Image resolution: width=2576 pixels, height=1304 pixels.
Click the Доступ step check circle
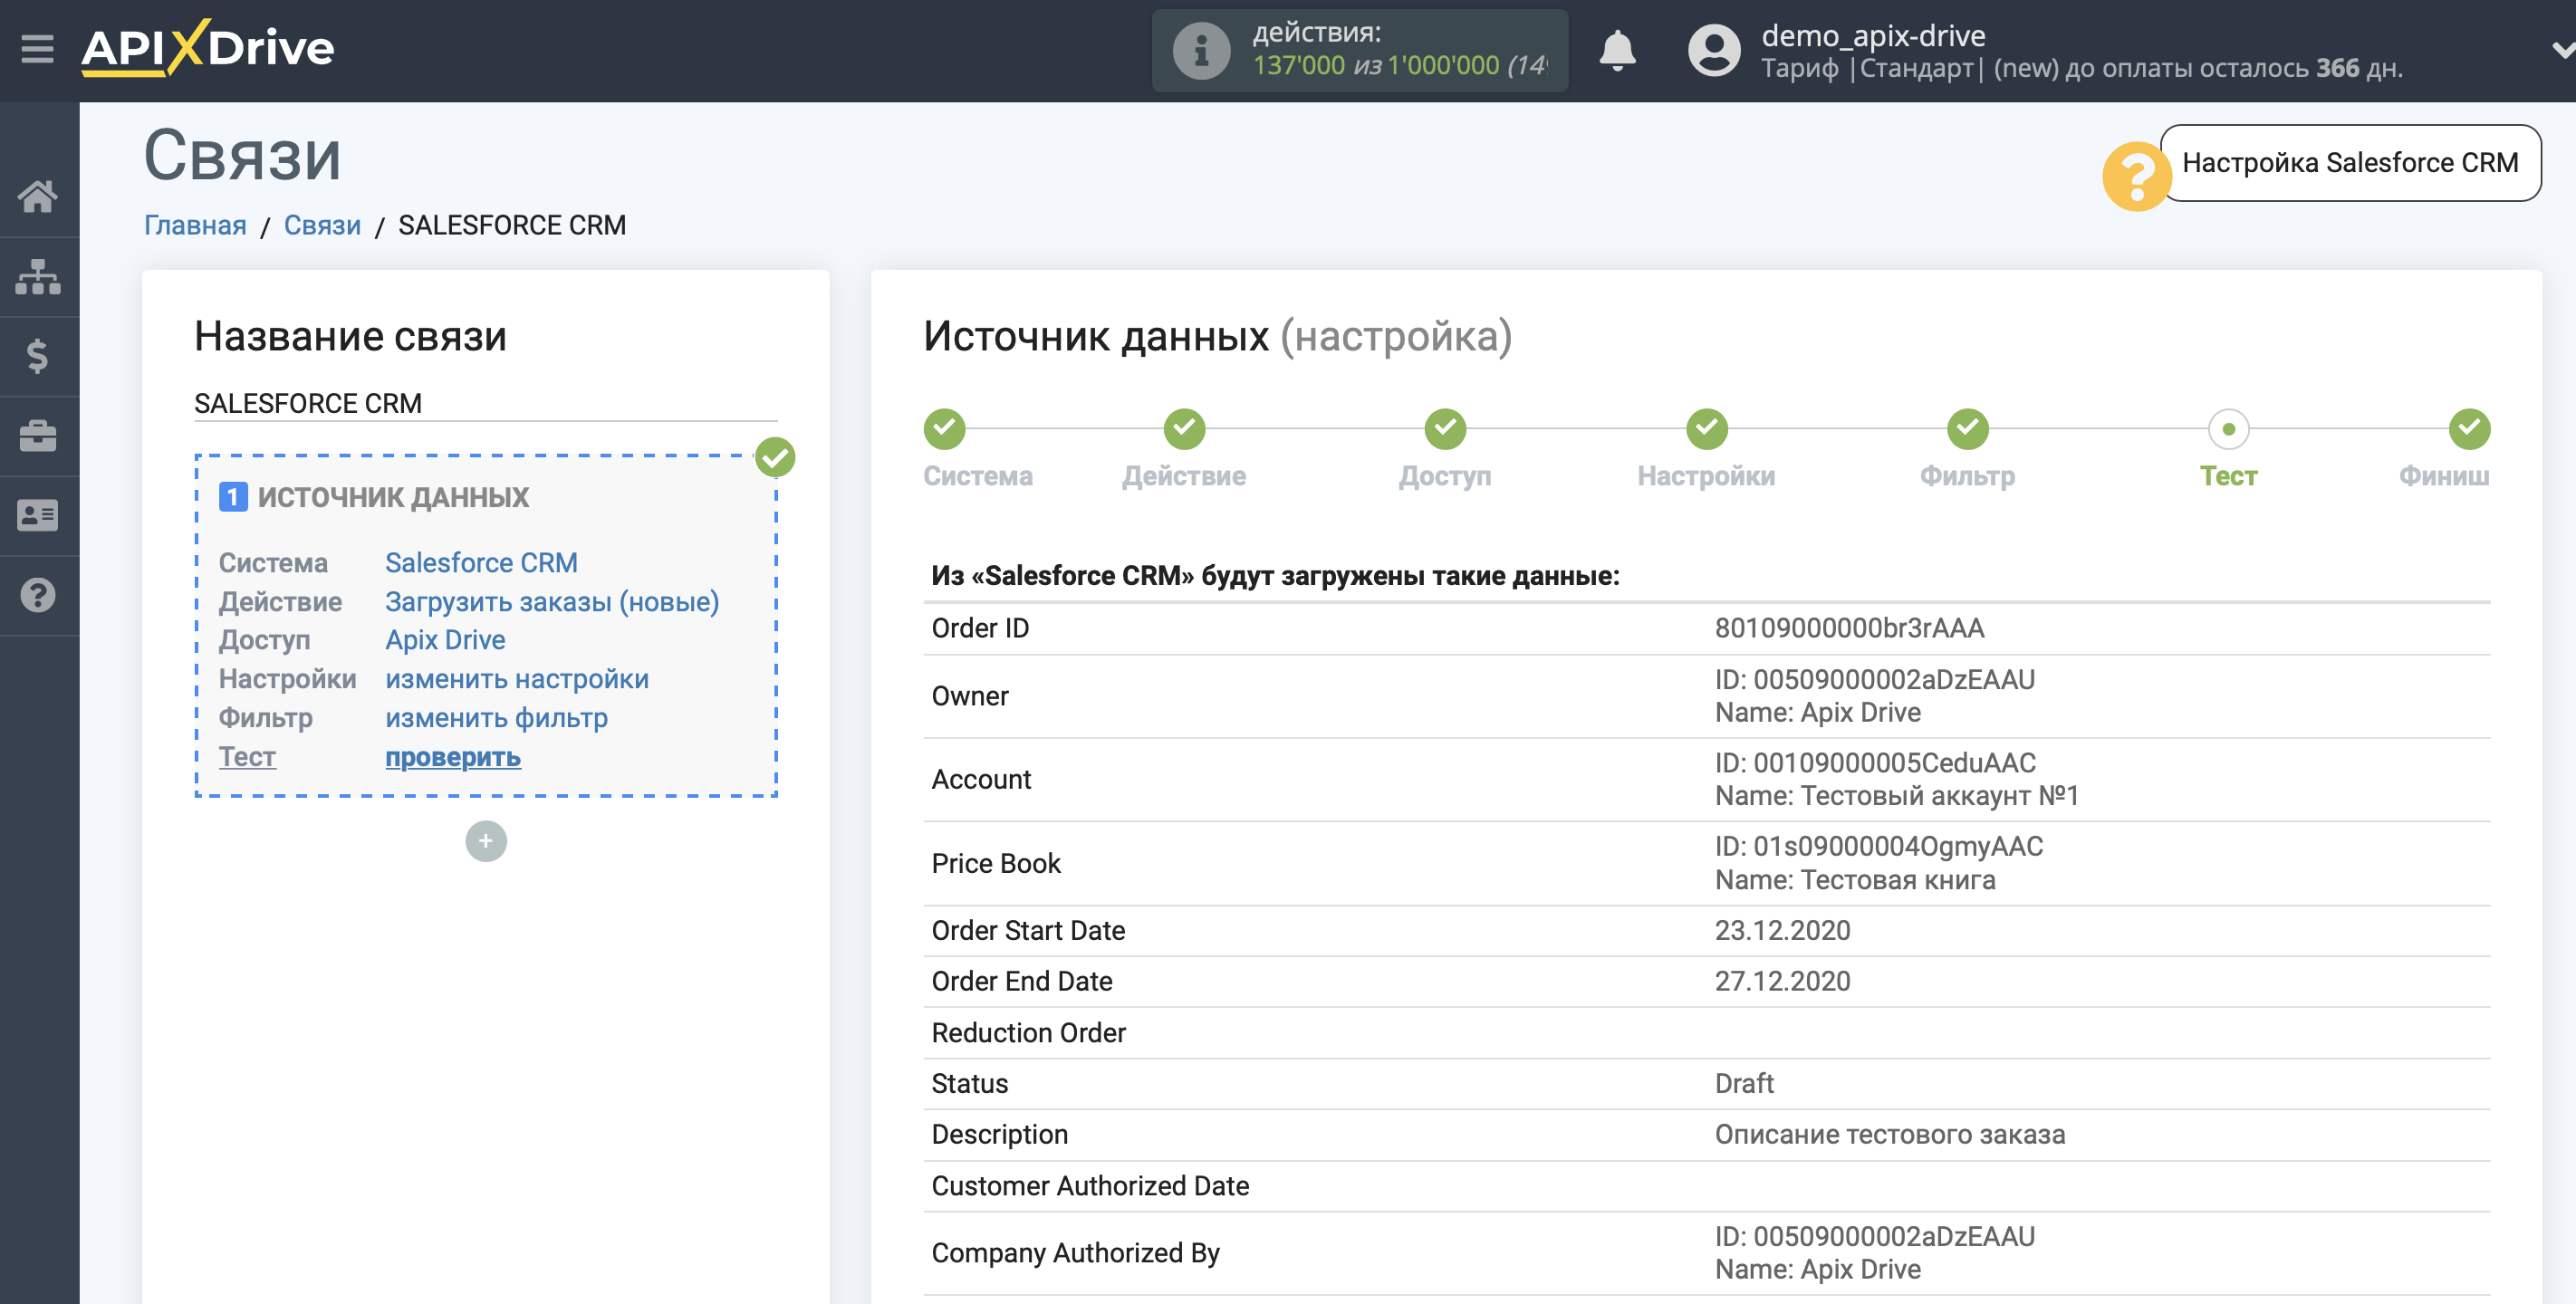coord(1445,429)
